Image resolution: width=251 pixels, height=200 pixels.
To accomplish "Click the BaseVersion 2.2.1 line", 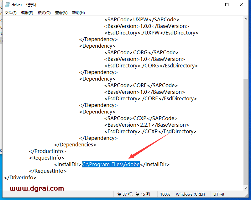I will pyautogui.click(x=147, y=125).
